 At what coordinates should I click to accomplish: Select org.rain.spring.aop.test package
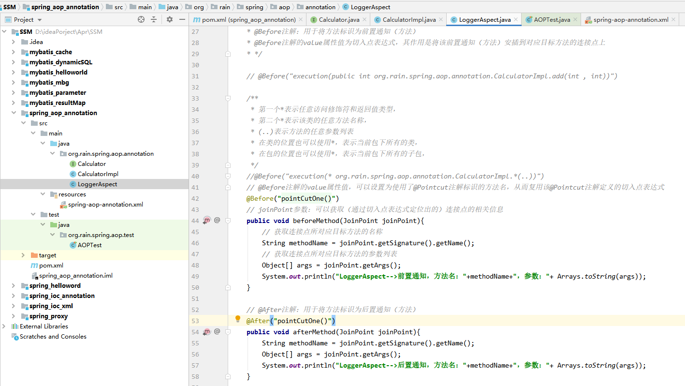point(101,235)
